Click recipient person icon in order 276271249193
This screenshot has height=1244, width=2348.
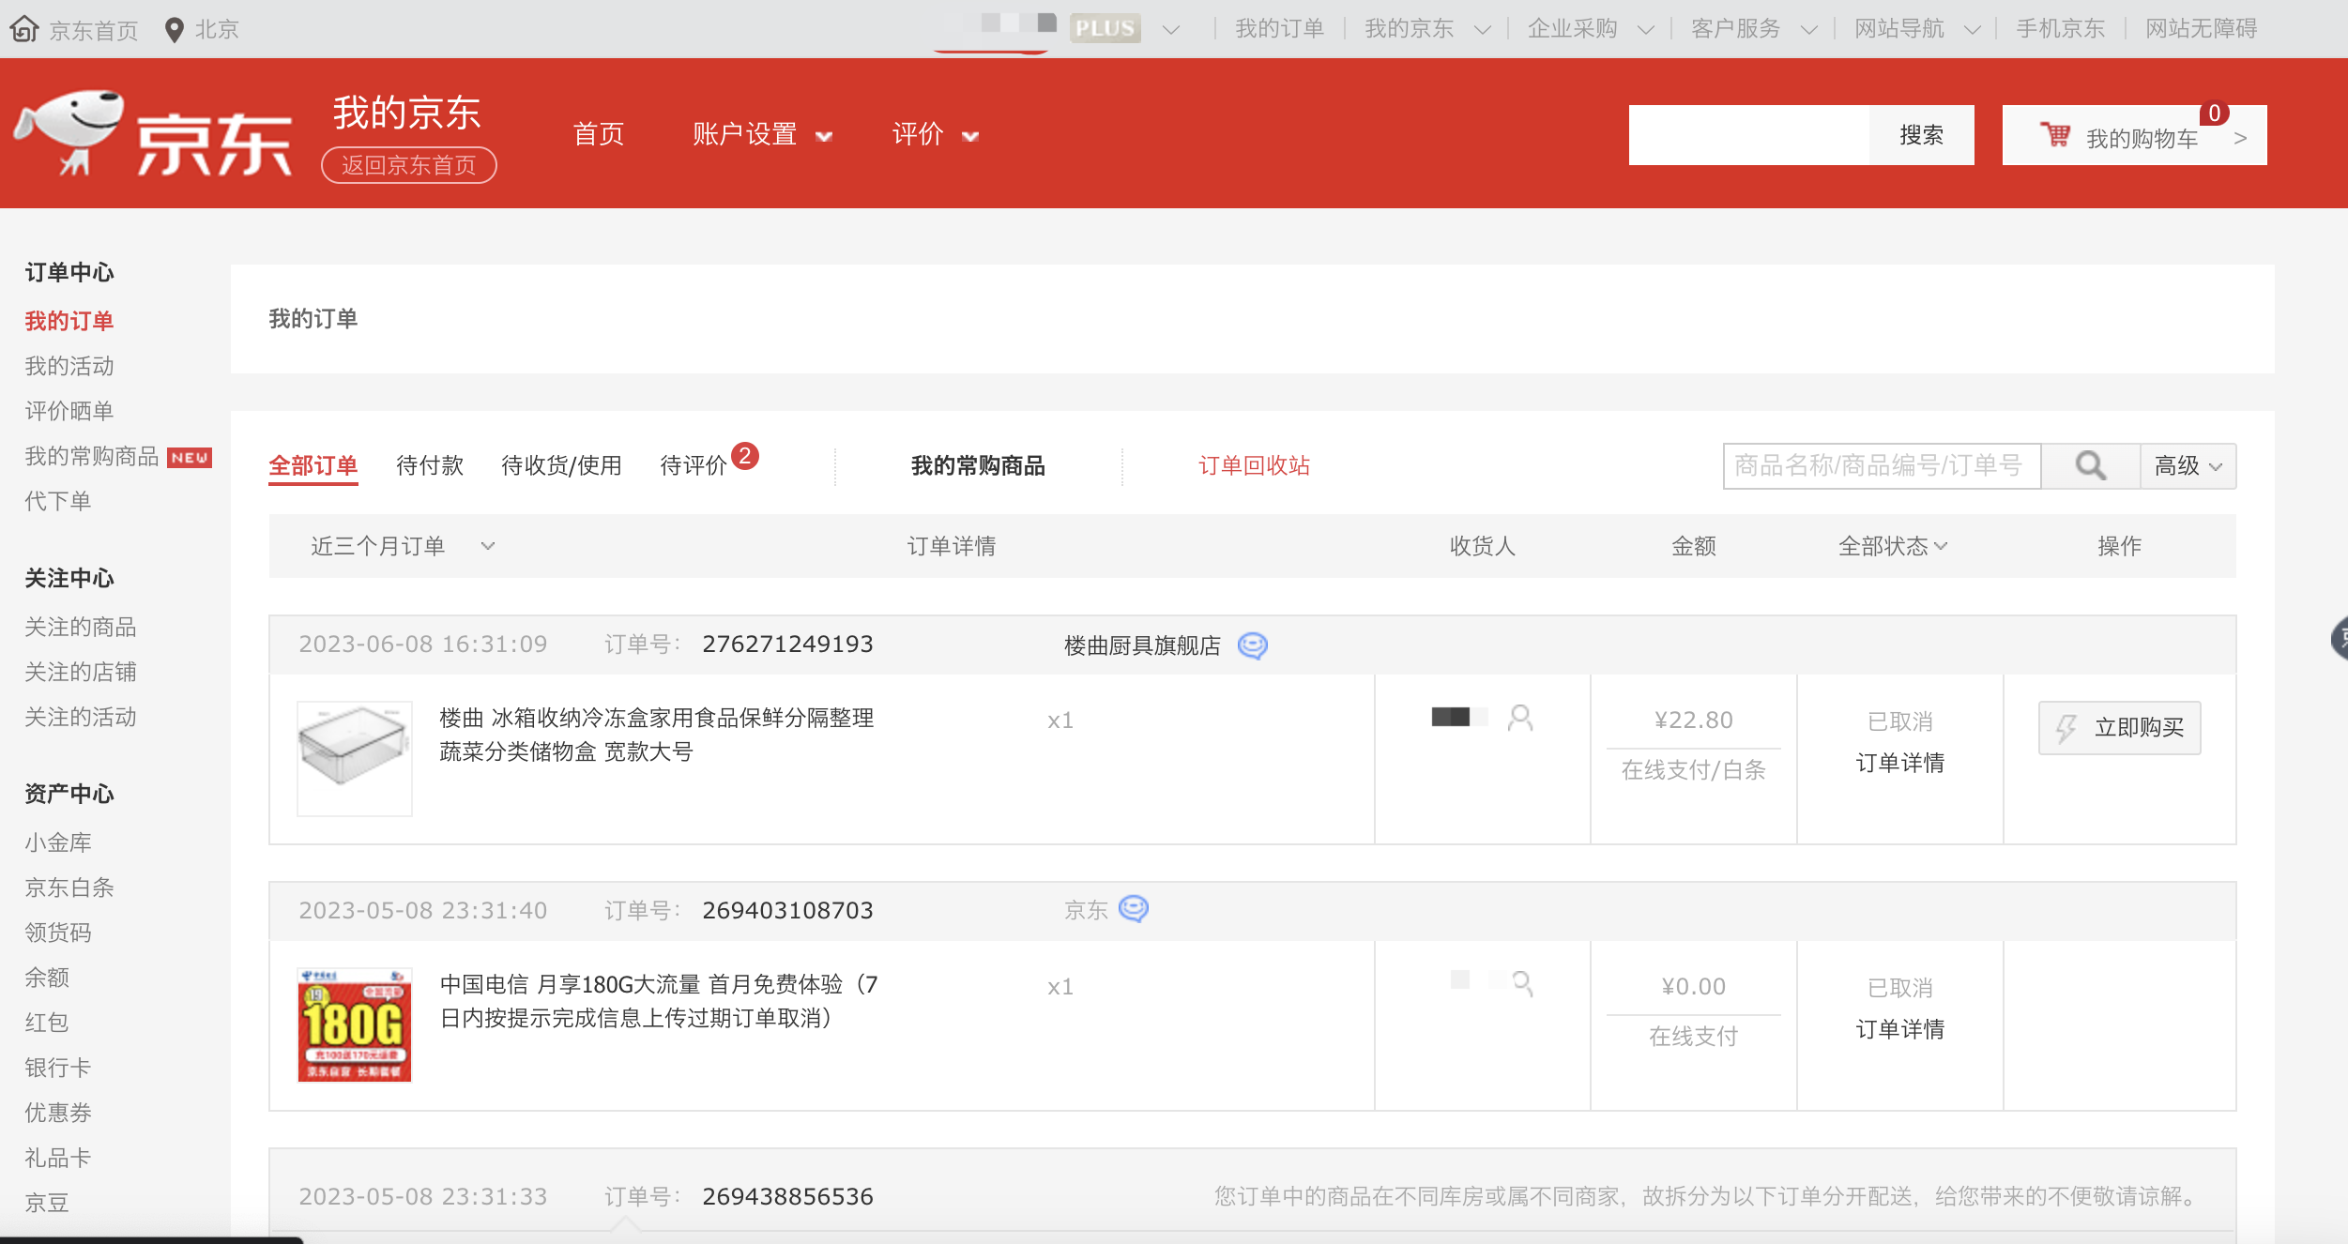pyautogui.click(x=1520, y=718)
